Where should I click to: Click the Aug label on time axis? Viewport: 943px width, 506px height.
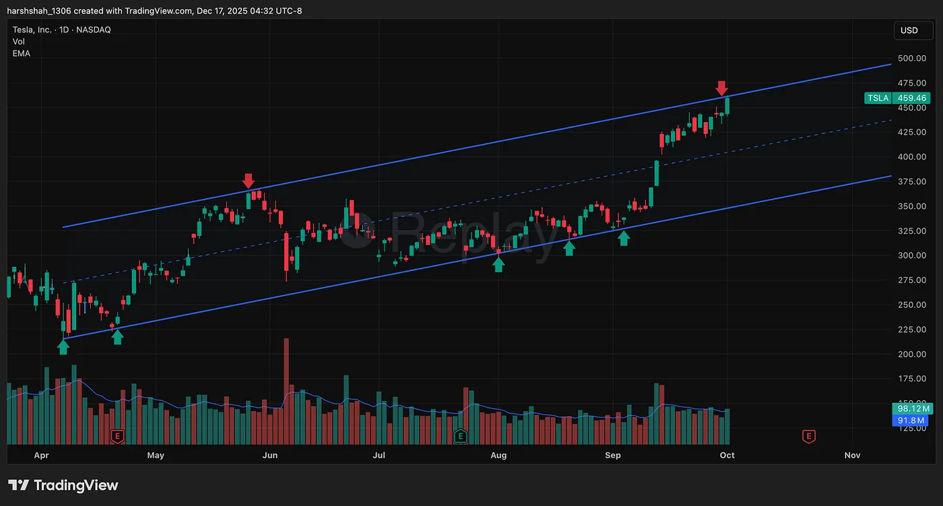pyautogui.click(x=498, y=455)
